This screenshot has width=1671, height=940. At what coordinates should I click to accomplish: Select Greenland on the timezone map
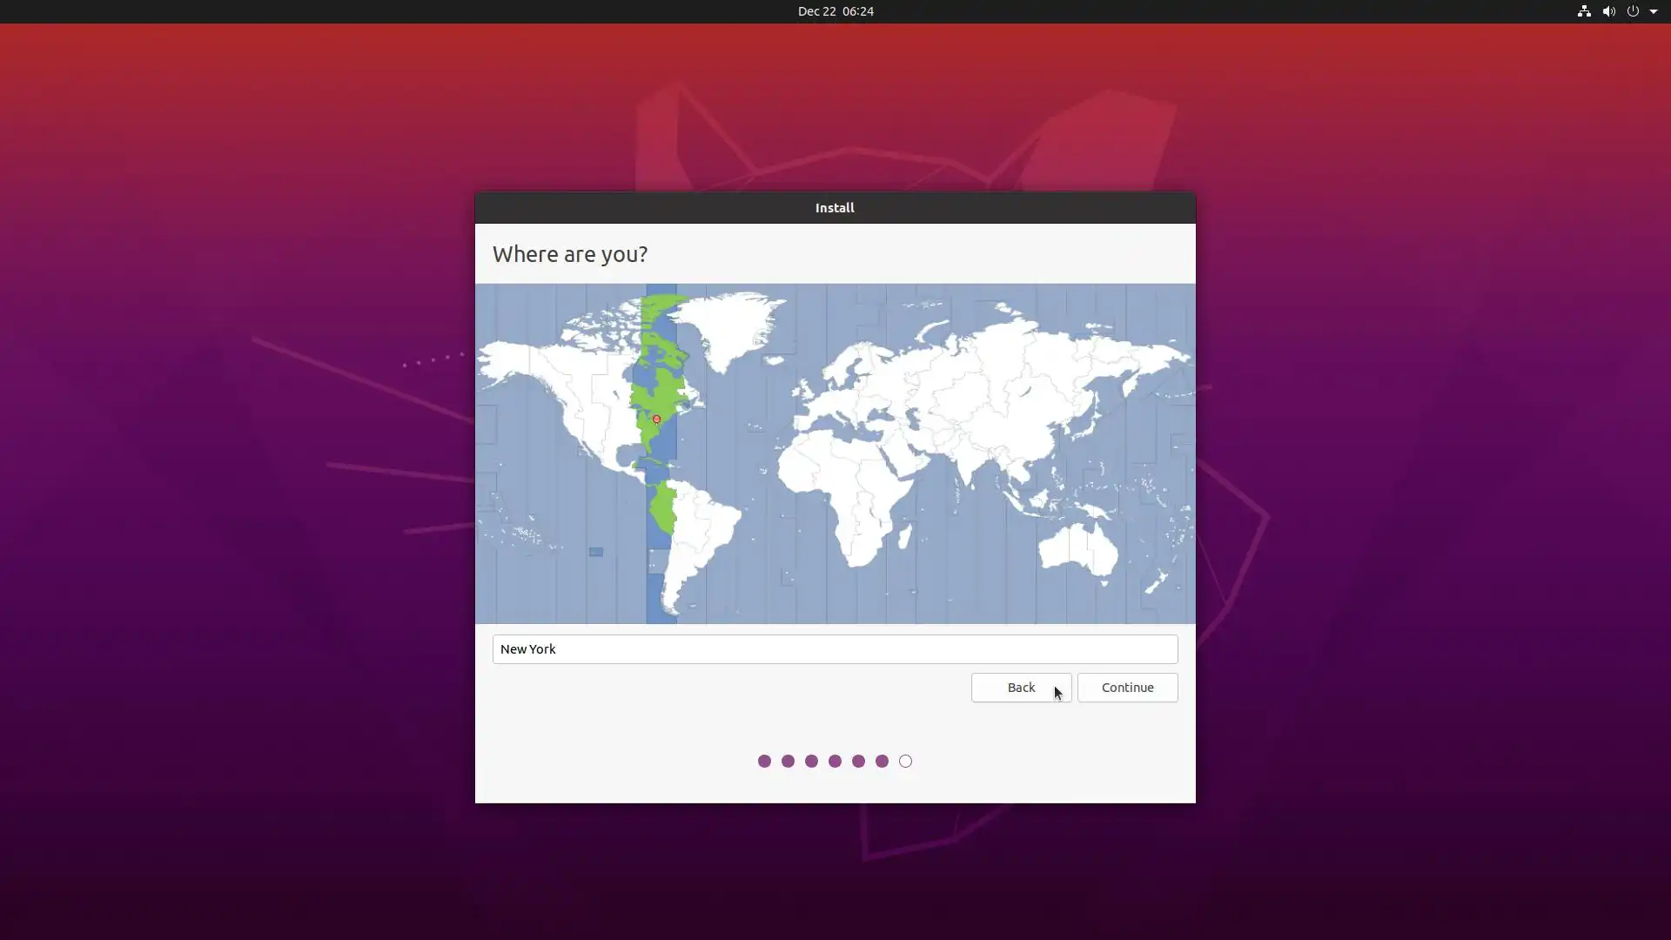click(x=731, y=326)
